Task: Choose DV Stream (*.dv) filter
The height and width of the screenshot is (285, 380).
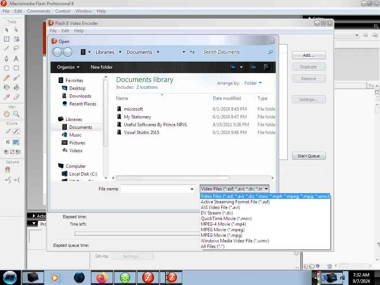Action: point(217,213)
